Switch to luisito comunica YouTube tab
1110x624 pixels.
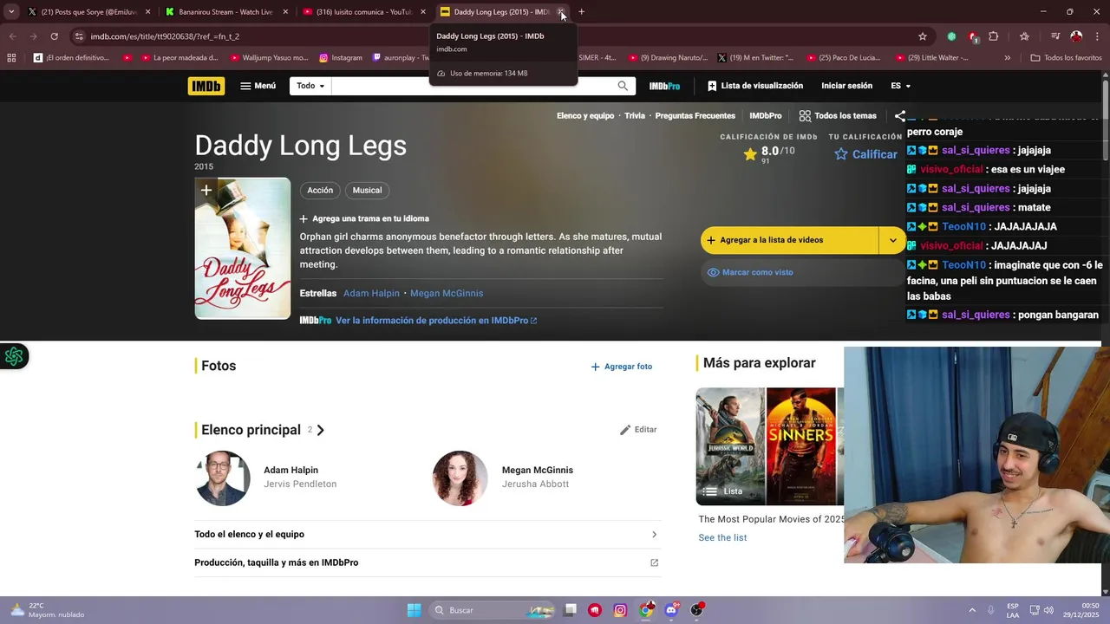364,12
